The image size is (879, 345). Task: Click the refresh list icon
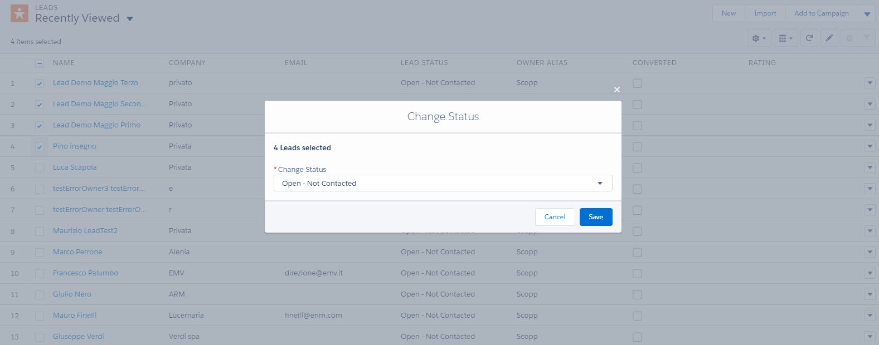coord(809,38)
